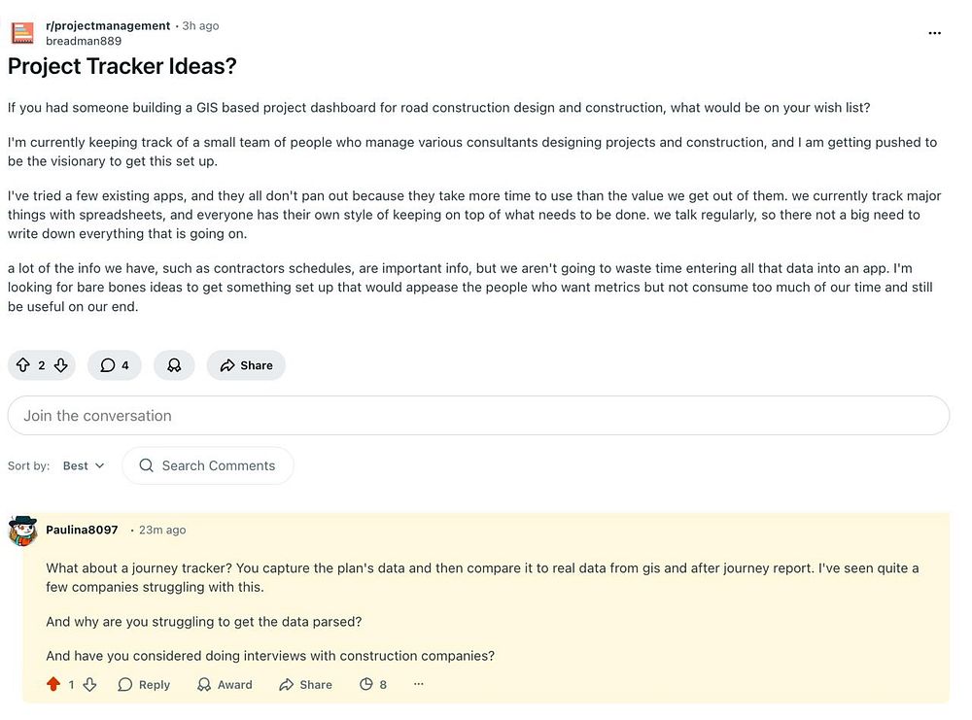Viewport: 972px width, 720px height.
Task: Expand the Sort by Best dropdown
Action: pos(84,465)
